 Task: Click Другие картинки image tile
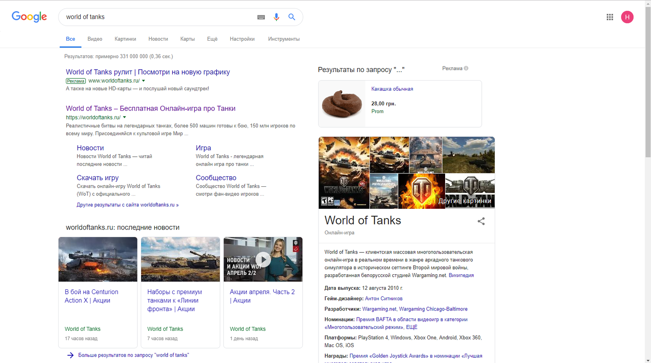pyautogui.click(x=470, y=191)
